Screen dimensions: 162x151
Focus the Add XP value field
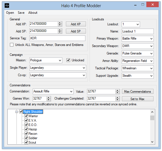pos(44,24)
